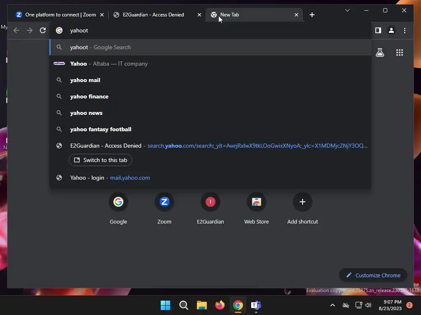This screenshot has height=315, width=421.
Task: Reload the page with the refresh icon
Action: 43,30
